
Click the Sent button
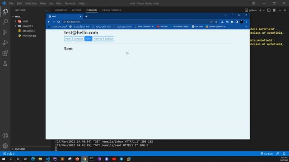click(x=89, y=39)
